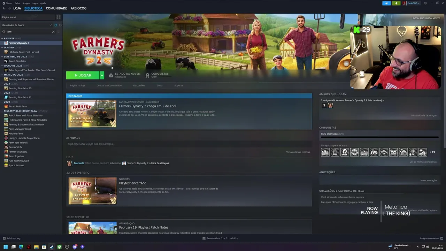446x251 pixels.
Task: Open featured 'chega em 2 de abril' thumbnail
Action: [92, 114]
